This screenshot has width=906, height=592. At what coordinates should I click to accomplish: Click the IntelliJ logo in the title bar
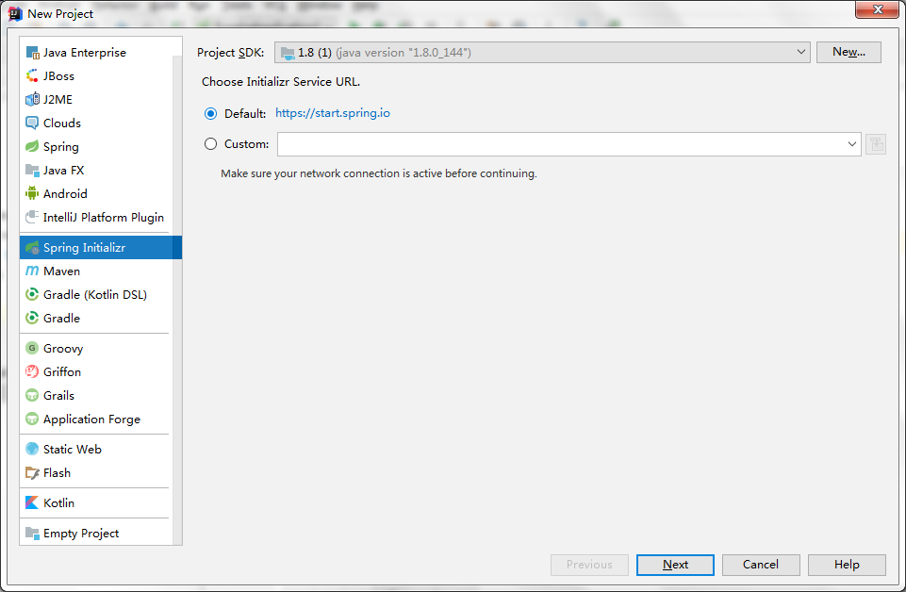15,14
